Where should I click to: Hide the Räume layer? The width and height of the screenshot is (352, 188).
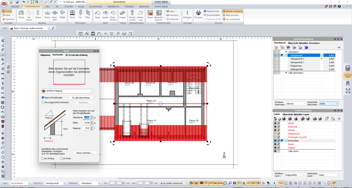tap(275, 144)
